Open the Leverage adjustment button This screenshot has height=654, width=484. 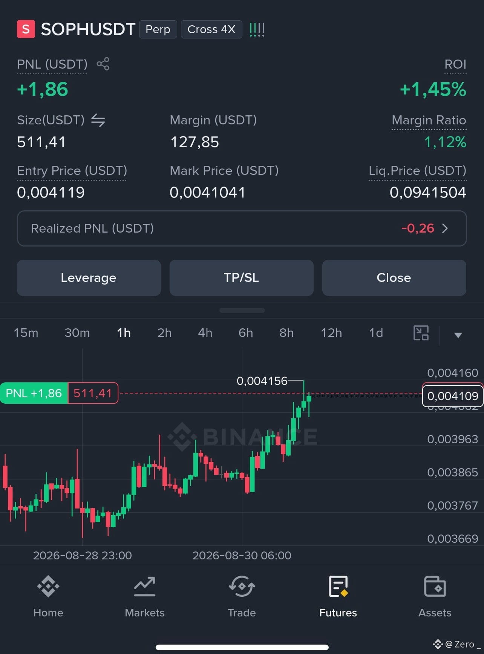pos(89,278)
